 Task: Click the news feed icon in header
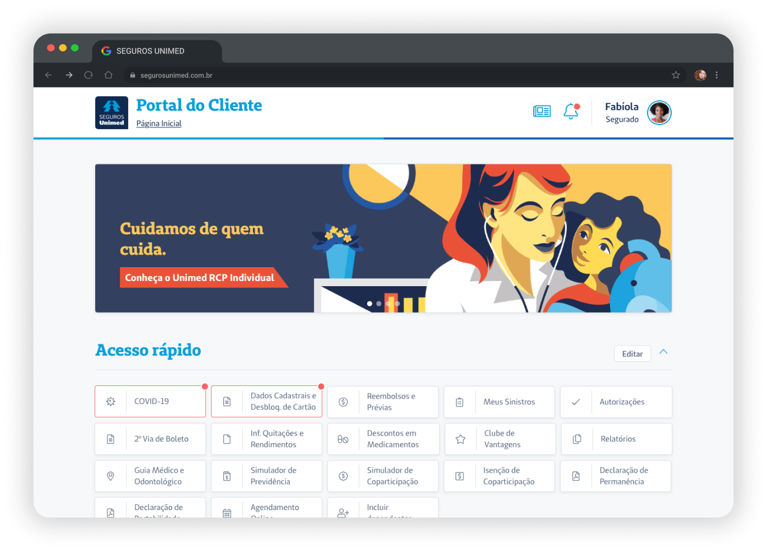542,111
